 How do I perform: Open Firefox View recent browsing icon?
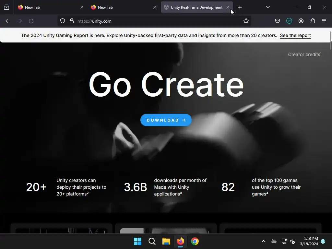pyautogui.click(x=6, y=7)
